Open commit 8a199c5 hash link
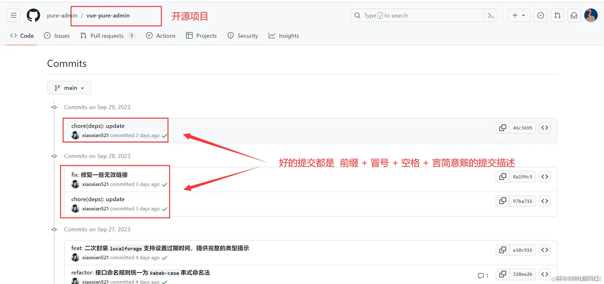Viewport: 604px width, 284px height. pos(522,177)
